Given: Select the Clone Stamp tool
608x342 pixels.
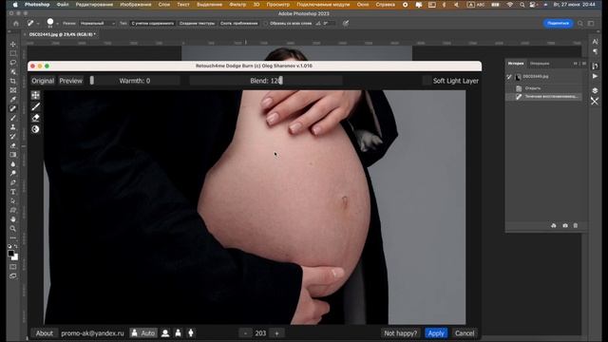Looking at the screenshot, I should [13, 127].
